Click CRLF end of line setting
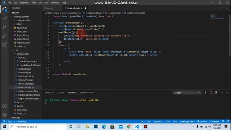The width and height of the screenshot is (231, 130). pyautogui.click(x=175, y=121)
